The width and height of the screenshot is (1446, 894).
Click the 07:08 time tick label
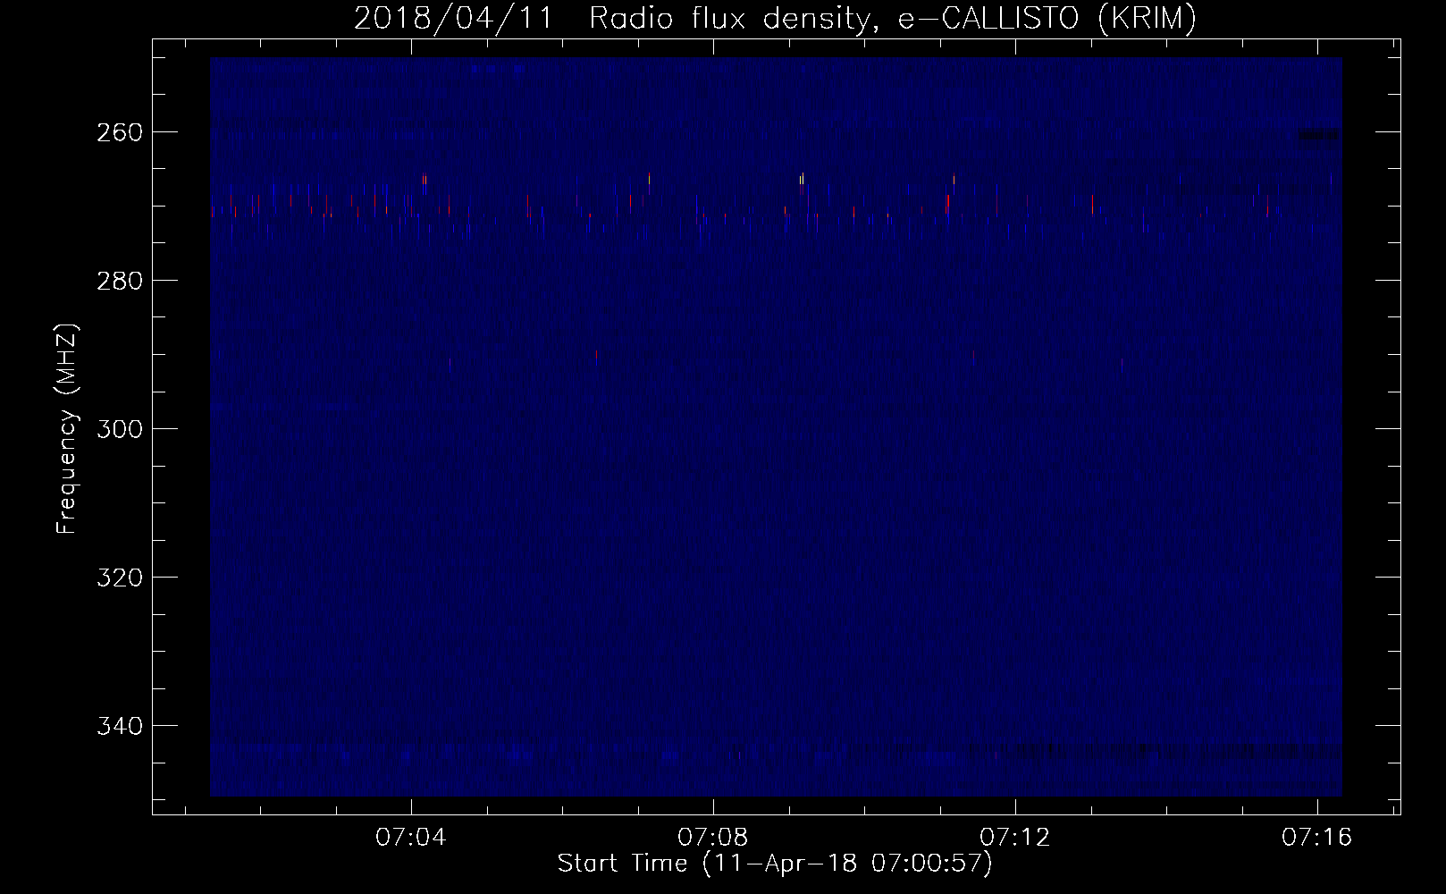pyautogui.click(x=713, y=838)
